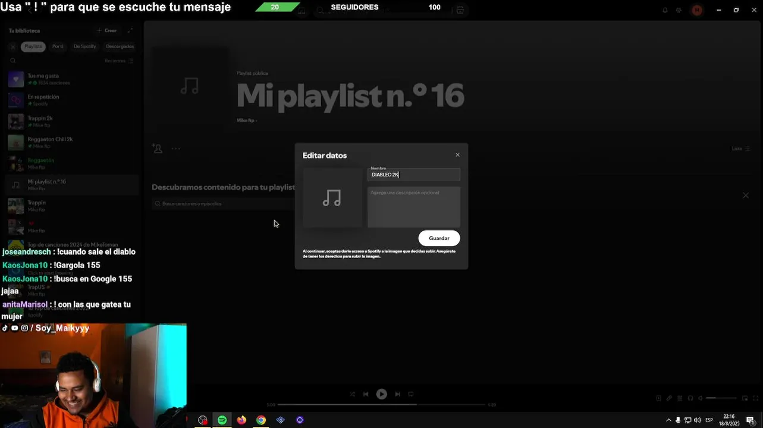This screenshot has height=428, width=763.
Task: Open the queue icon in player bar
Action: [680, 398]
